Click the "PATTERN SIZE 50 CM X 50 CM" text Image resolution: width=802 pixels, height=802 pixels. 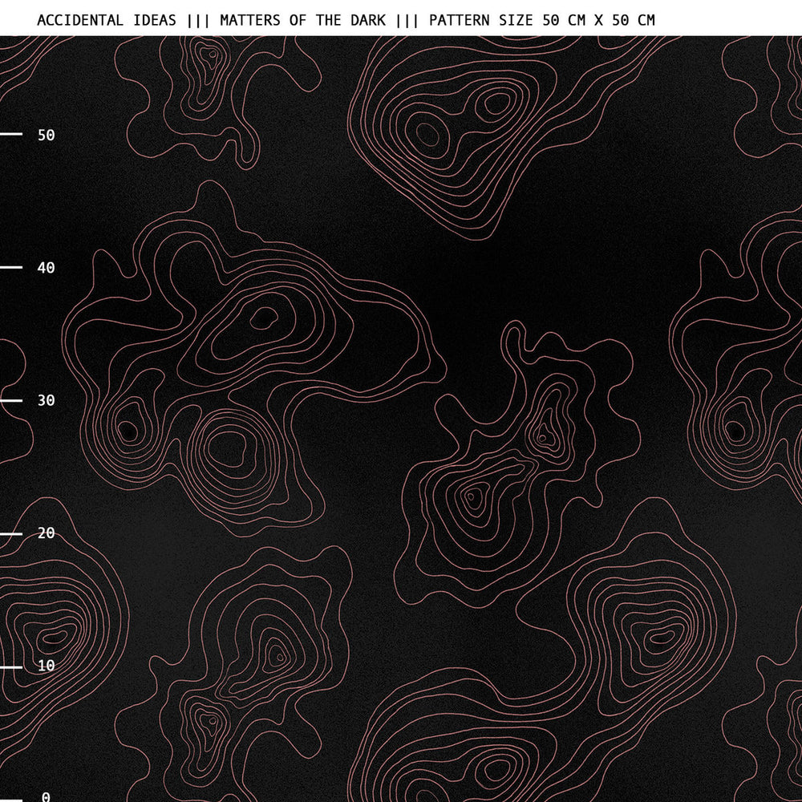[541, 20]
